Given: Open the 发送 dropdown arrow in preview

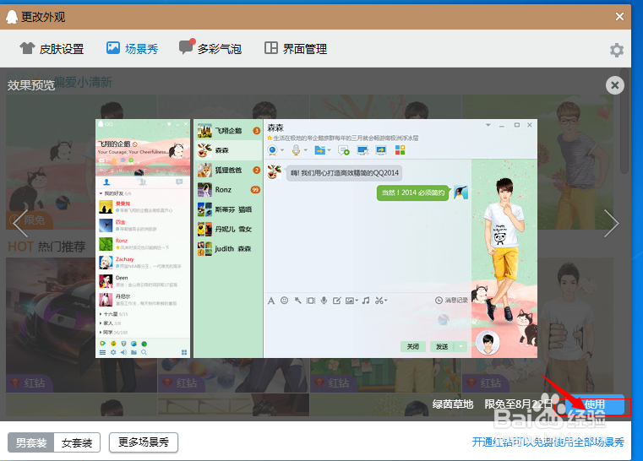Looking at the screenshot, I should pos(461,347).
